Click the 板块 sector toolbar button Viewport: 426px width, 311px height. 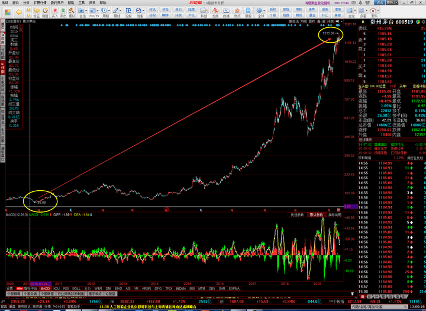tap(273, 9)
